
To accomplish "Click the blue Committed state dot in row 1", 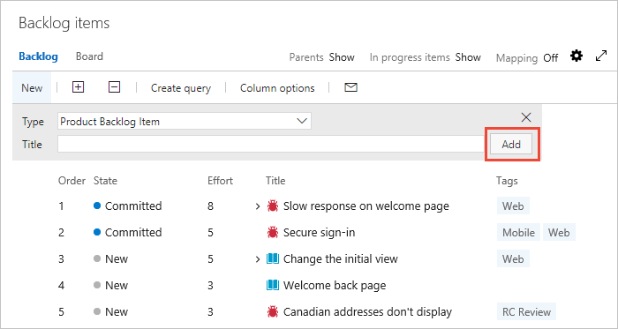I will [x=97, y=206].
